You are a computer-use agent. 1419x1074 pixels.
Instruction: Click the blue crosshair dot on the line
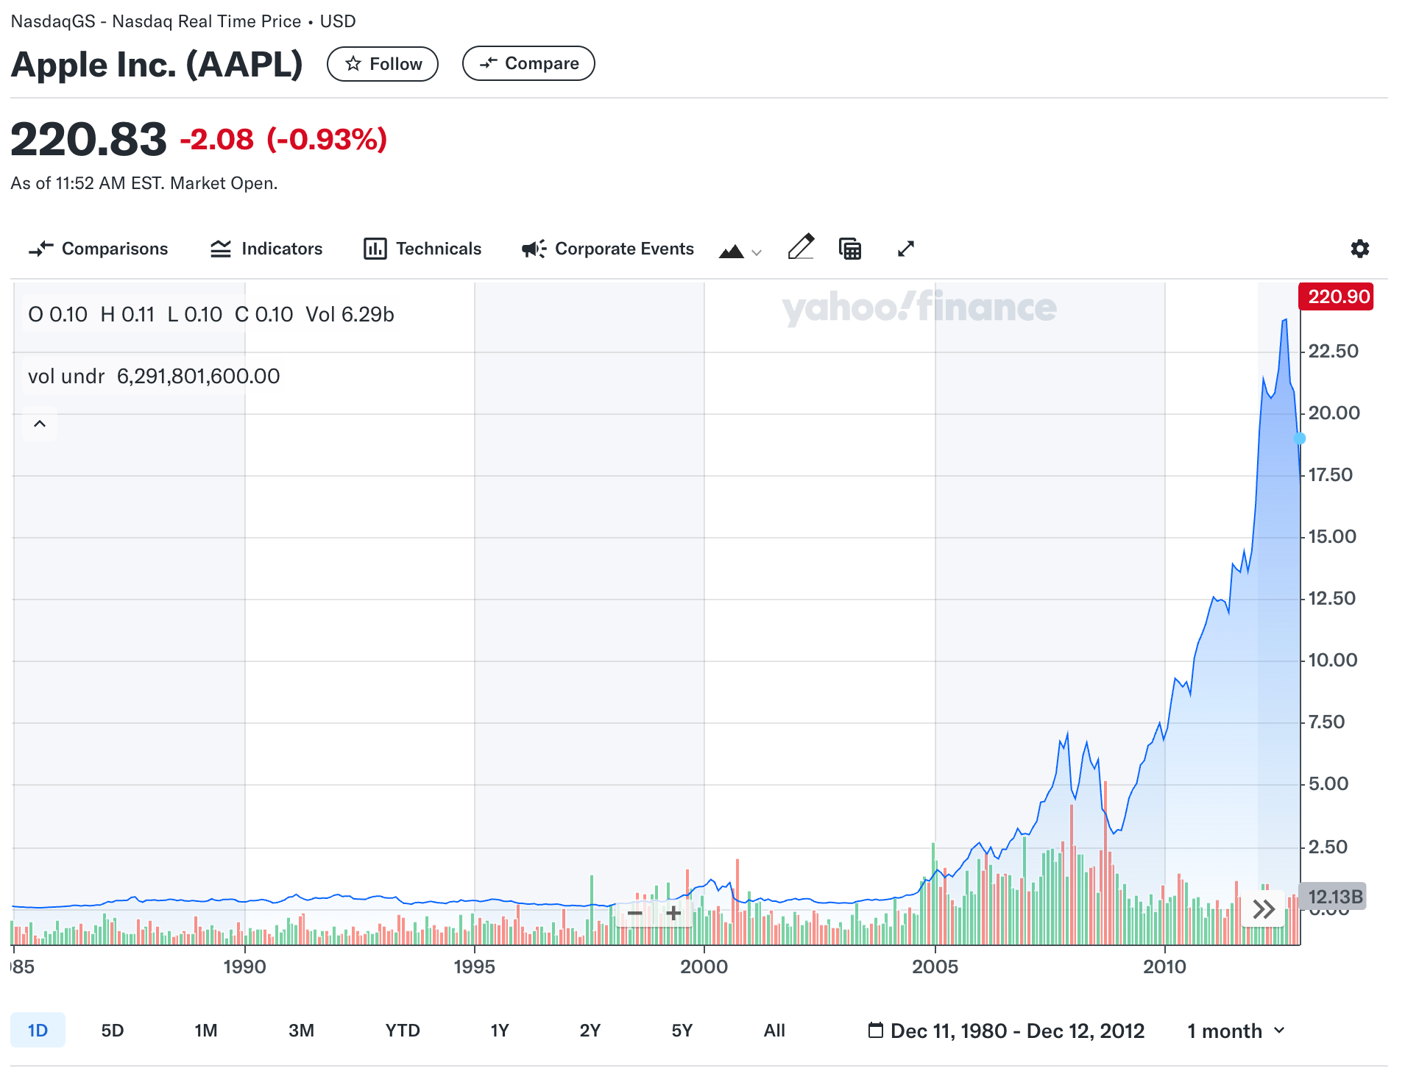1300,438
